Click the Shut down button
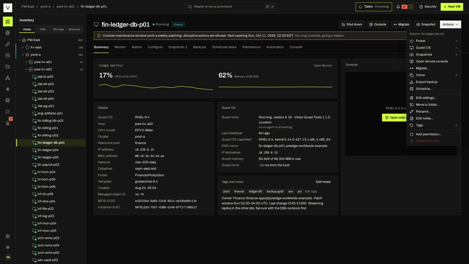Screen dimensions: 469x264 click(x=351, y=25)
